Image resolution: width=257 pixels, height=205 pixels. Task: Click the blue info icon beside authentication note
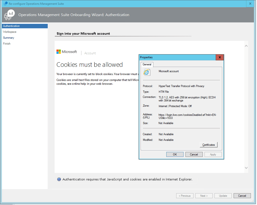click(59, 179)
